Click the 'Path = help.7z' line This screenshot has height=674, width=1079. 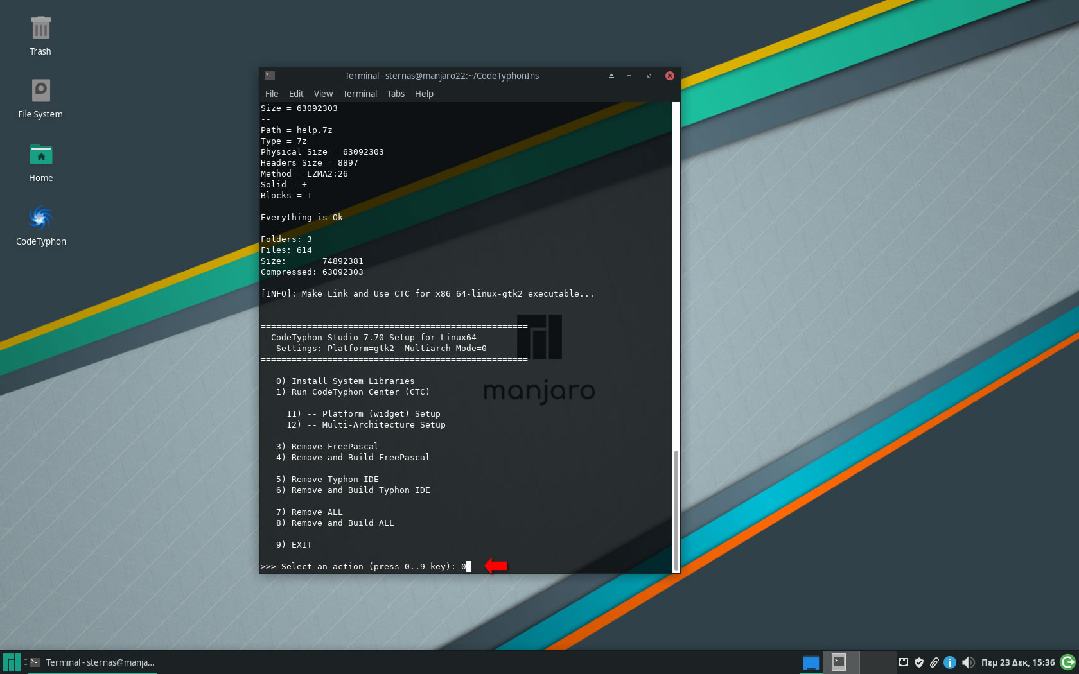click(x=297, y=130)
